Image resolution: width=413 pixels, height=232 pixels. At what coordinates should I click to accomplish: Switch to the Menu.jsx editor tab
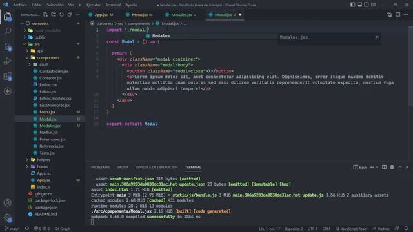click(x=139, y=15)
